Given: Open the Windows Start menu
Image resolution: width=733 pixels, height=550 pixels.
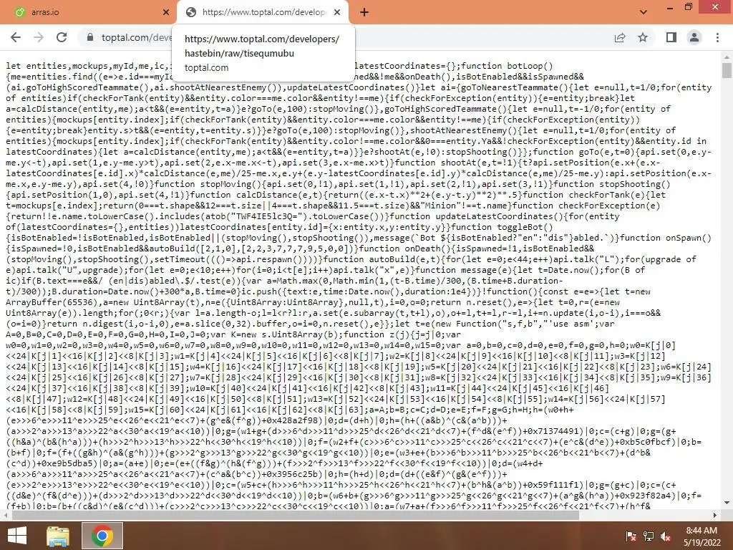Looking at the screenshot, I should tap(17, 536).
